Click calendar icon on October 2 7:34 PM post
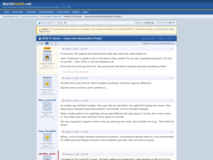 63,49
